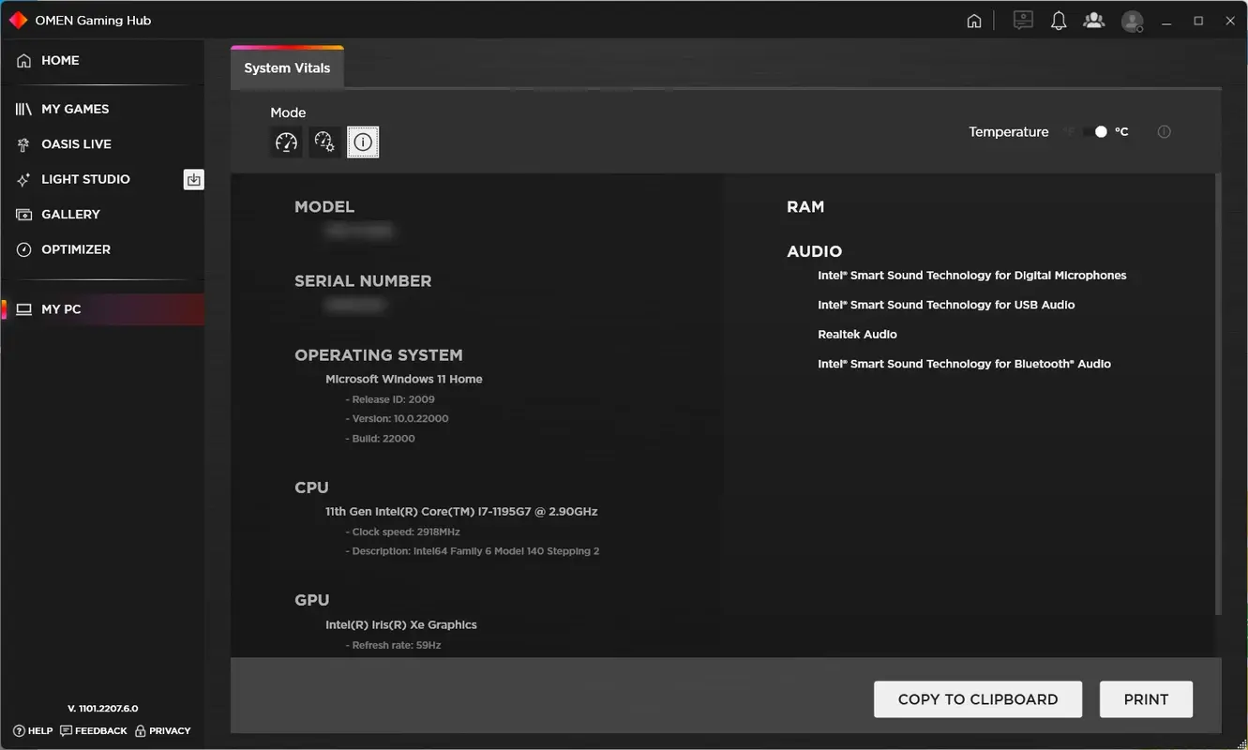Select the performance dial Mode icon
Image resolution: width=1248 pixels, height=750 pixels.
tap(286, 142)
